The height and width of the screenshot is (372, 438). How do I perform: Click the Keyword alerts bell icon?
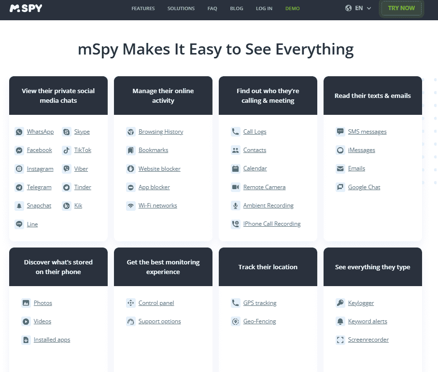pyautogui.click(x=340, y=321)
